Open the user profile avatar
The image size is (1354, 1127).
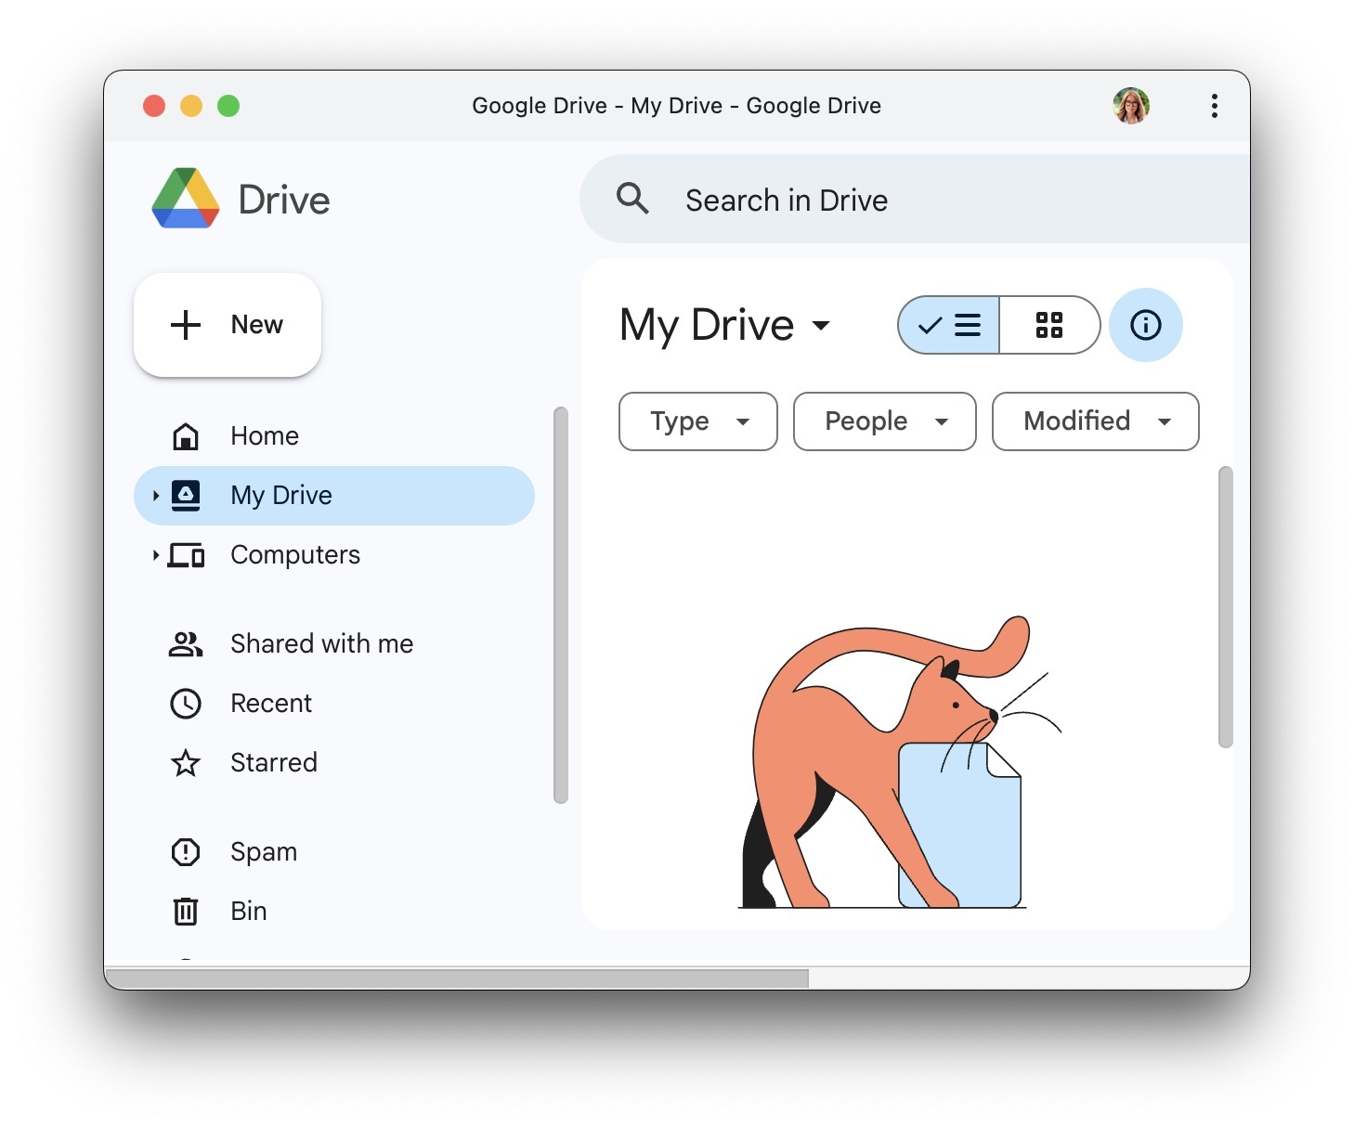[1131, 106]
